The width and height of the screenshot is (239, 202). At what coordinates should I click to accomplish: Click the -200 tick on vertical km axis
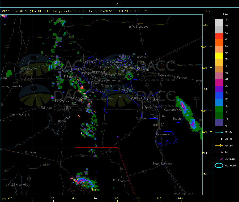click(x=204, y=153)
